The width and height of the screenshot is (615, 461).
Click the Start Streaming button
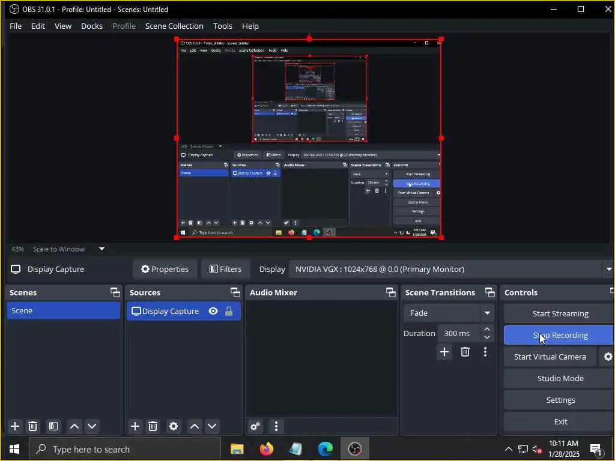pyautogui.click(x=560, y=313)
